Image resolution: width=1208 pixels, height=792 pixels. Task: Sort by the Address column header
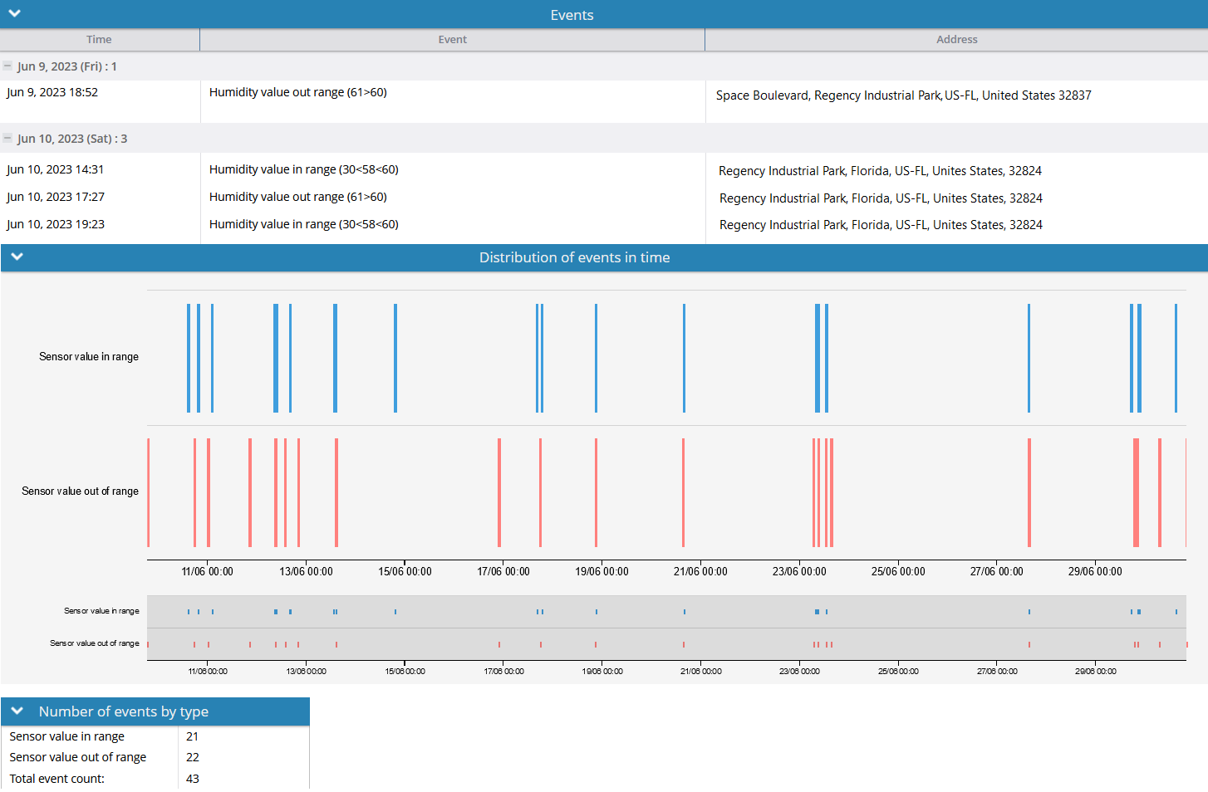[956, 39]
